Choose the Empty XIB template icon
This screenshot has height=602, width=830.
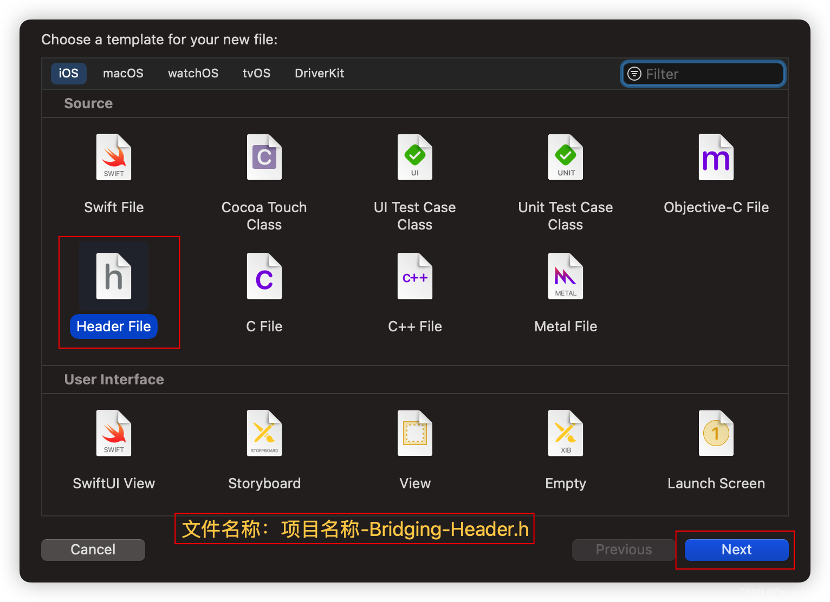click(x=566, y=433)
